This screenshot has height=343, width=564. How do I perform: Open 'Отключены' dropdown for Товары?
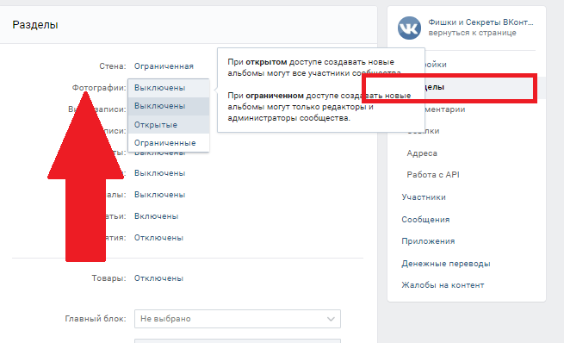(x=158, y=278)
